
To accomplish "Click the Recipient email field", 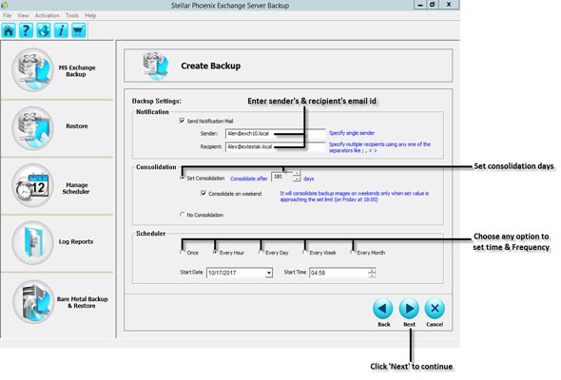I will (x=276, y=147).
